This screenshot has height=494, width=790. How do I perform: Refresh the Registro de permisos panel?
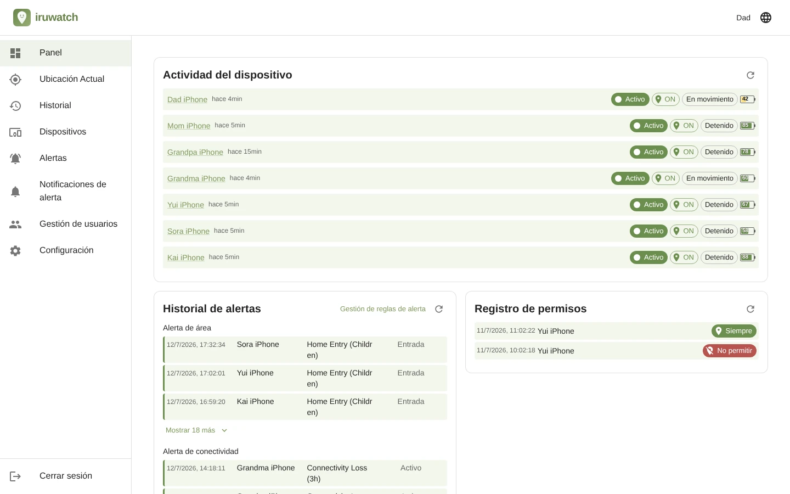751,309
